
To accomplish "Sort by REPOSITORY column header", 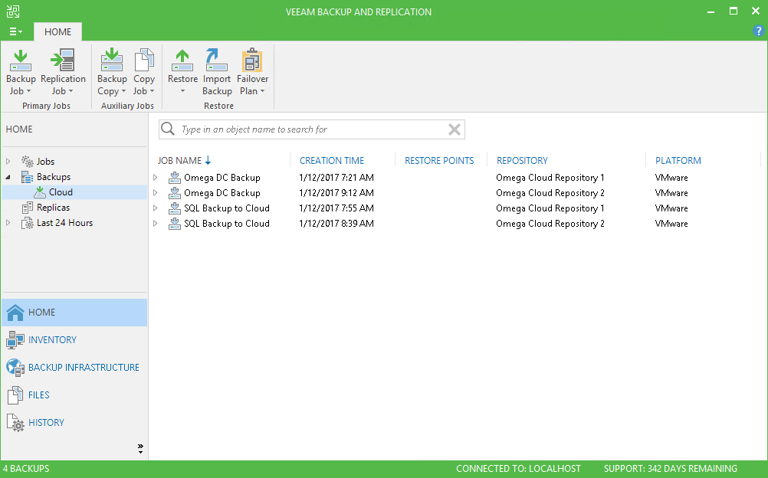I will 522,161.
